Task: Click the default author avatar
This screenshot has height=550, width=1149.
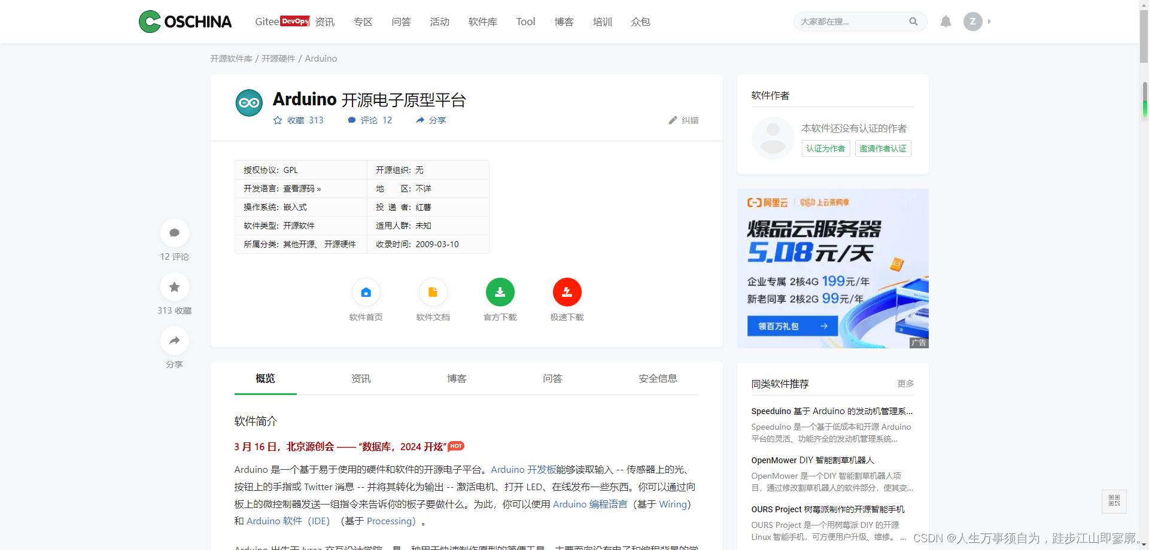Action: [x=773, y=138]
